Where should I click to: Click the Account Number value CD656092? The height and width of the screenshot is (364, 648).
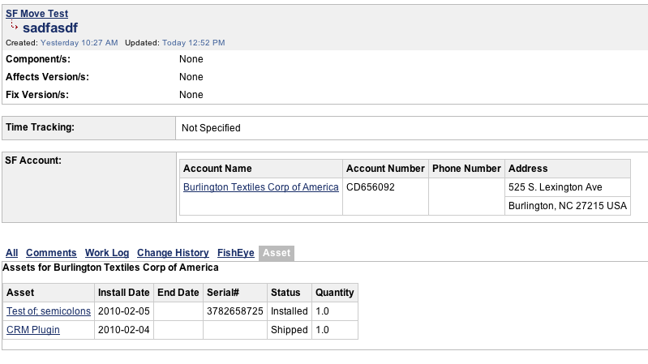(371, 187)
